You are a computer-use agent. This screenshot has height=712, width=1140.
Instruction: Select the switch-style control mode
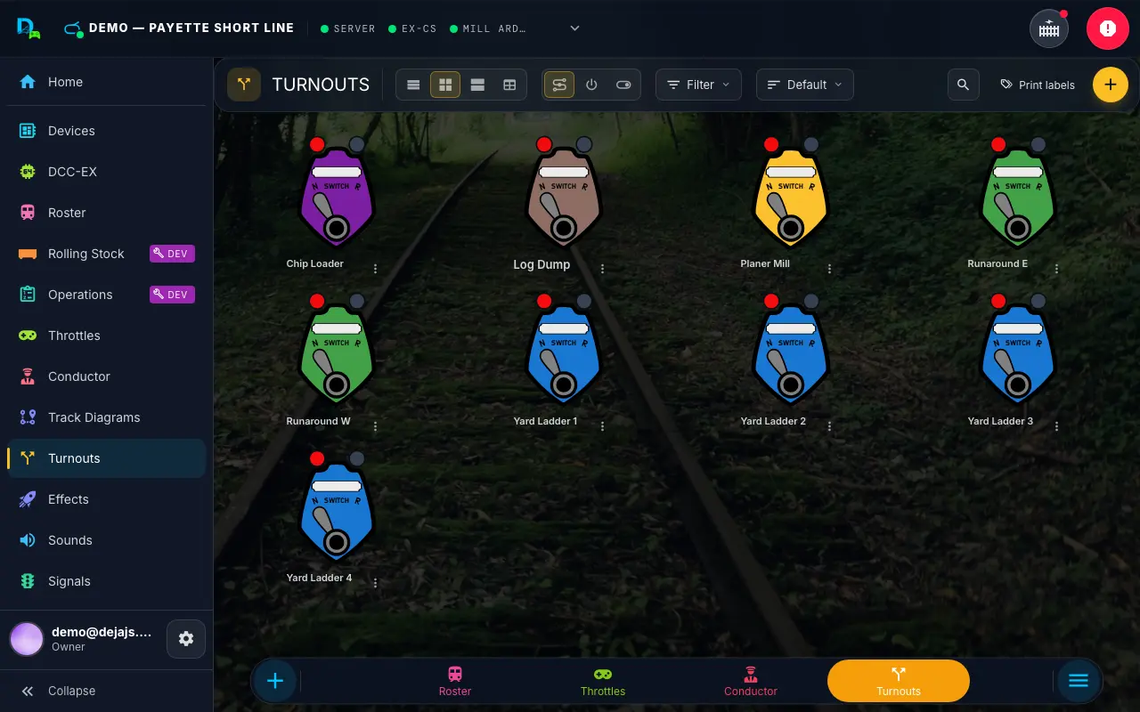(x=559, y=85)
